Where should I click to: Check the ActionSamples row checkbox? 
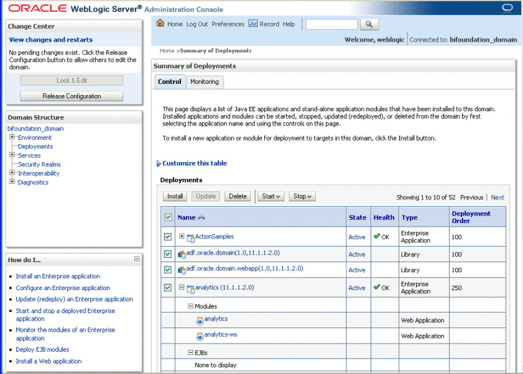(167, 237)
